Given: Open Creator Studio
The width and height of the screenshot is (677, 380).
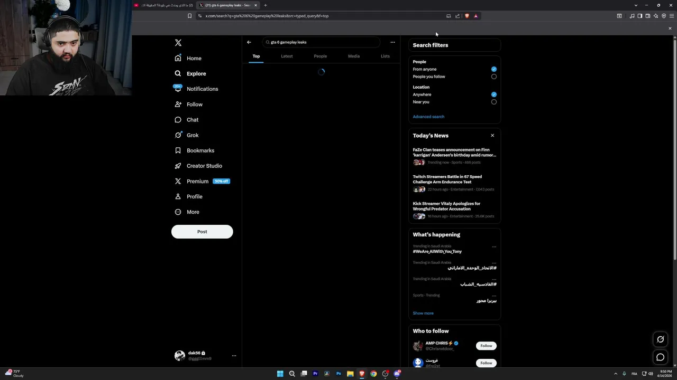Looking at the screenshot, I should pos(198,166).
